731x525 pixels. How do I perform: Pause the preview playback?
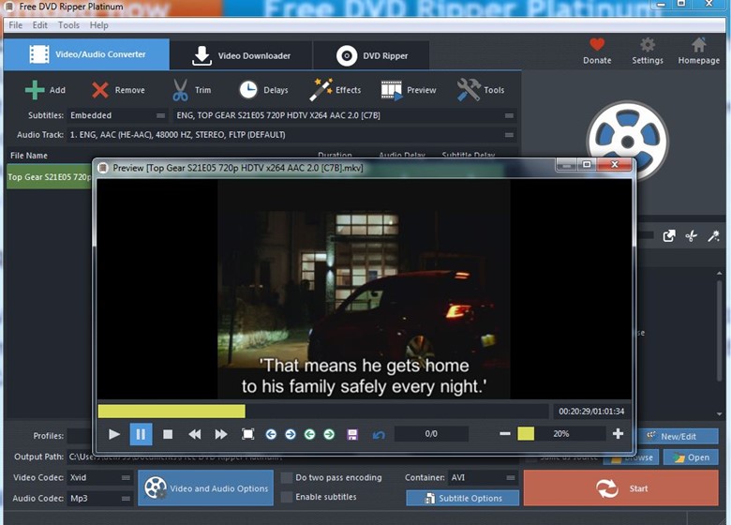(x=141, y=434)
